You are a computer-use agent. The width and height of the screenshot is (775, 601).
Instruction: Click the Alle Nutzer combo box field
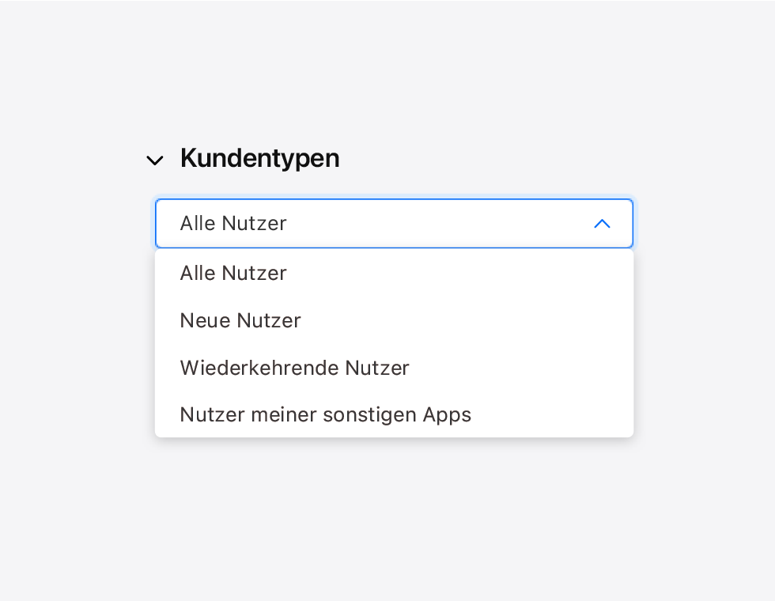(x=380, y=224)
